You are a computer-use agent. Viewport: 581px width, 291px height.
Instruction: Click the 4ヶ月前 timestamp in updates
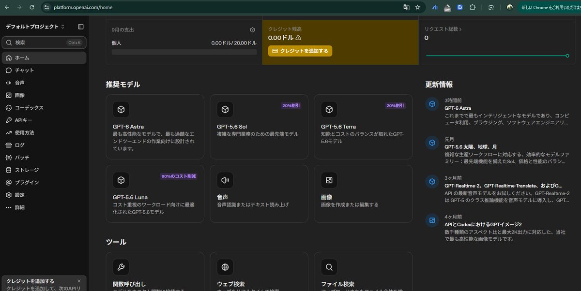pos(453,217)
